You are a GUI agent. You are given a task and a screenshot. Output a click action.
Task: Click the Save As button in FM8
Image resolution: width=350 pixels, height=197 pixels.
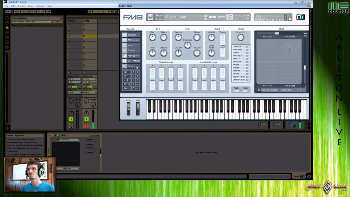click(x=159, y=19)
